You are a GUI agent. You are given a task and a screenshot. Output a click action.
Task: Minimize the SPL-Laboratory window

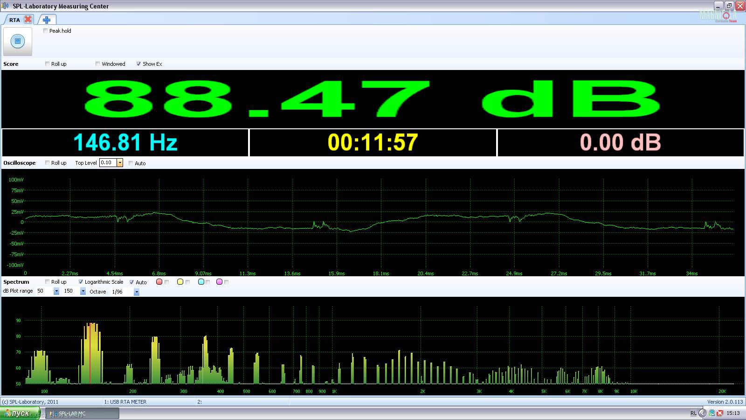click(718, 6)
